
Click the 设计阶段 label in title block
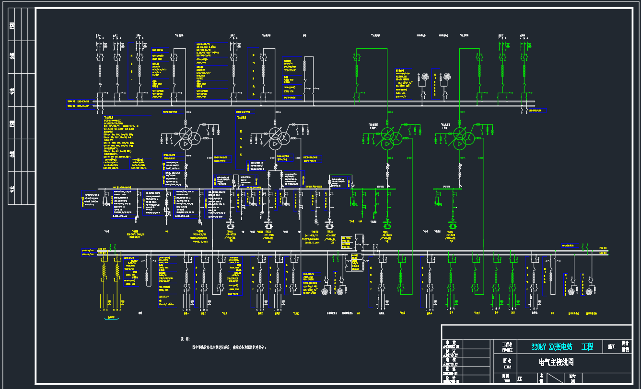coord(625,346)
